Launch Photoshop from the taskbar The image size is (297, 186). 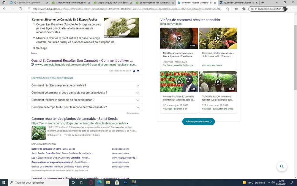click(x=125, y=182)
